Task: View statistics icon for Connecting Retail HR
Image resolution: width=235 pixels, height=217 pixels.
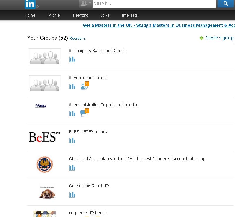Action: (x=72, y=195)
